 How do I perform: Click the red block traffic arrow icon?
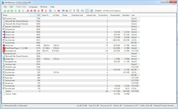(59, 11)
